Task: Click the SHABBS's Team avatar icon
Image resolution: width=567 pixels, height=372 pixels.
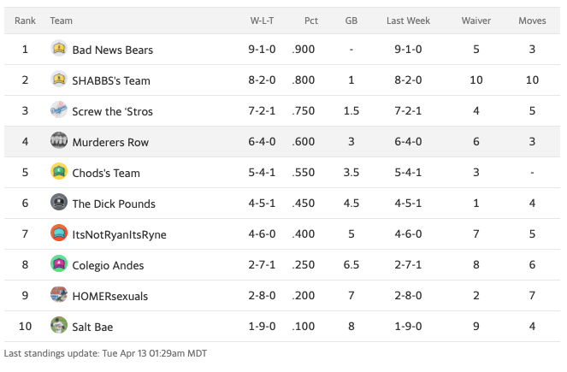Action: 59,80
